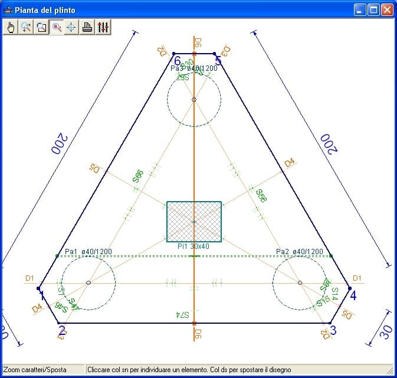Viewport: 397px width, 378px height.
Task: Select the Pa3 ø40/1200 pile label
Action: click(x=194, y=68)
